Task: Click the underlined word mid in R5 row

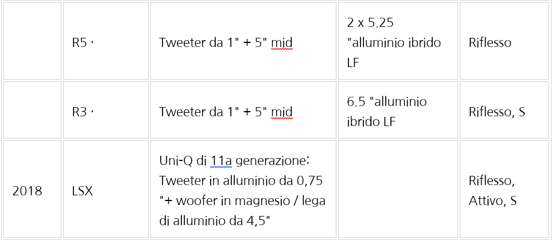Action: [x=282, y=42]
